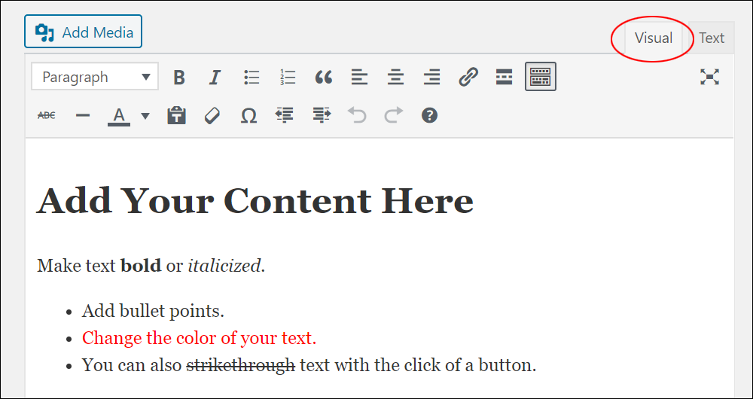Expand the text color dropdown arrow
Image resolution: width=753 pixels, height=399 pixels.
click(x=145, y=116)
